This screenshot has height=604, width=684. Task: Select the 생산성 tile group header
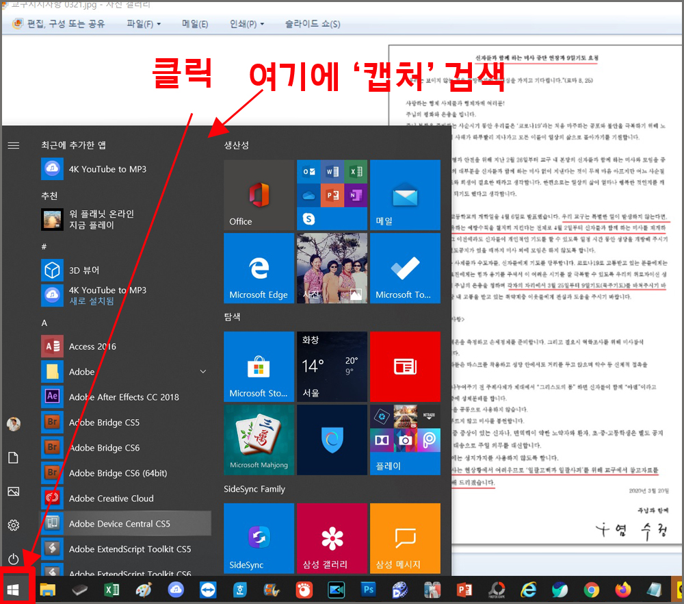(237, 145)
